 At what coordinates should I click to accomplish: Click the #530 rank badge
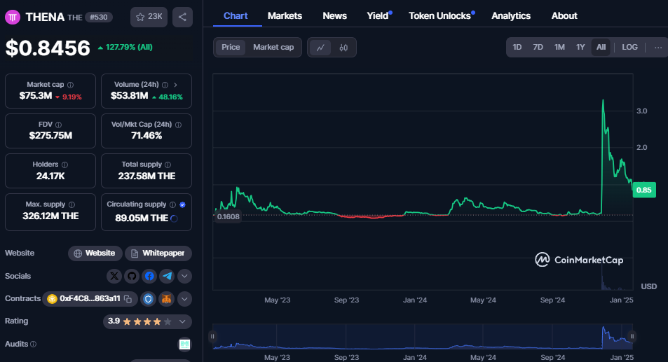(x=98, y=17)
